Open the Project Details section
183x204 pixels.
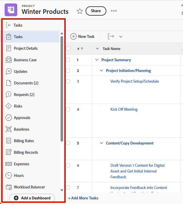pos(31,48)
